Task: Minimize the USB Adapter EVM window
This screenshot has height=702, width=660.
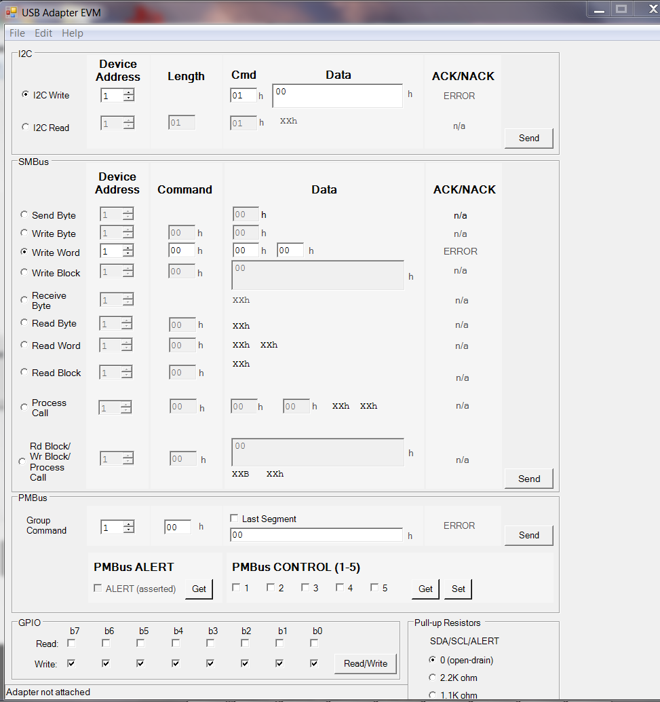Action: pyautogui.click(x=600, y=9)
